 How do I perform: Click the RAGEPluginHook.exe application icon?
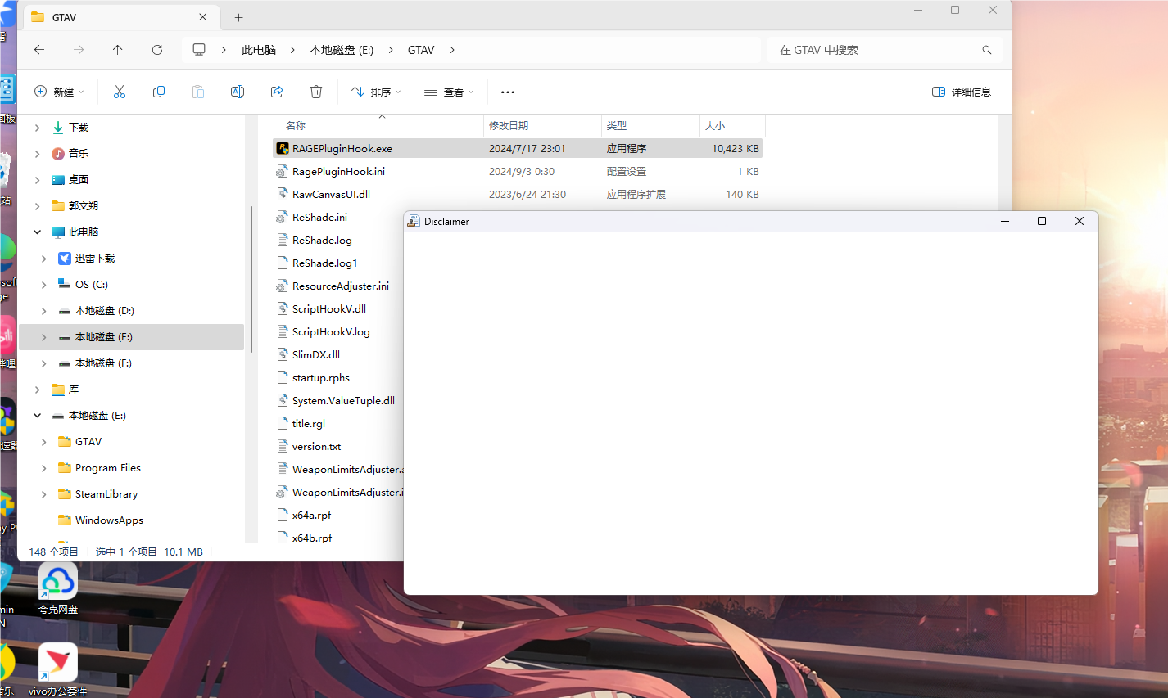pyautogui.click(x=283, y=148)
